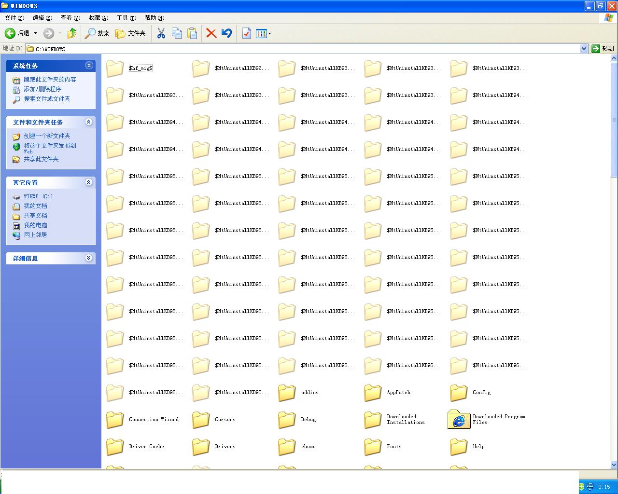Open 我的文档 in other places
Viewport: 618px width, 494px height.
(x=35, y=206)
